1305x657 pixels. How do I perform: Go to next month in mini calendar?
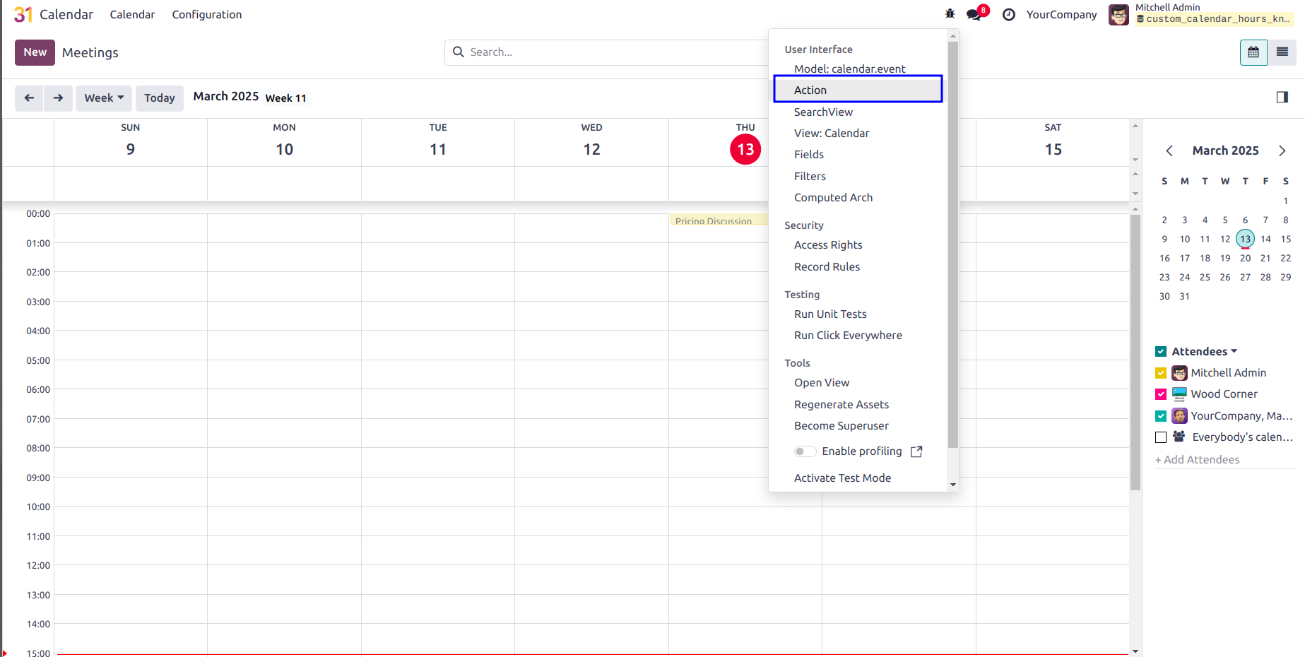(x=1282, y=150)
